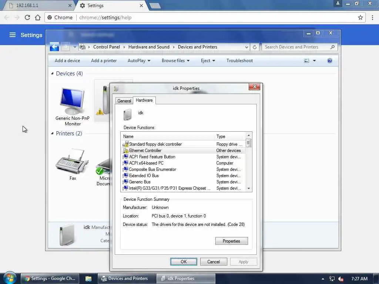Select Generic Bus row
Screen dimensions: 379x284
[x=183, y=182]
